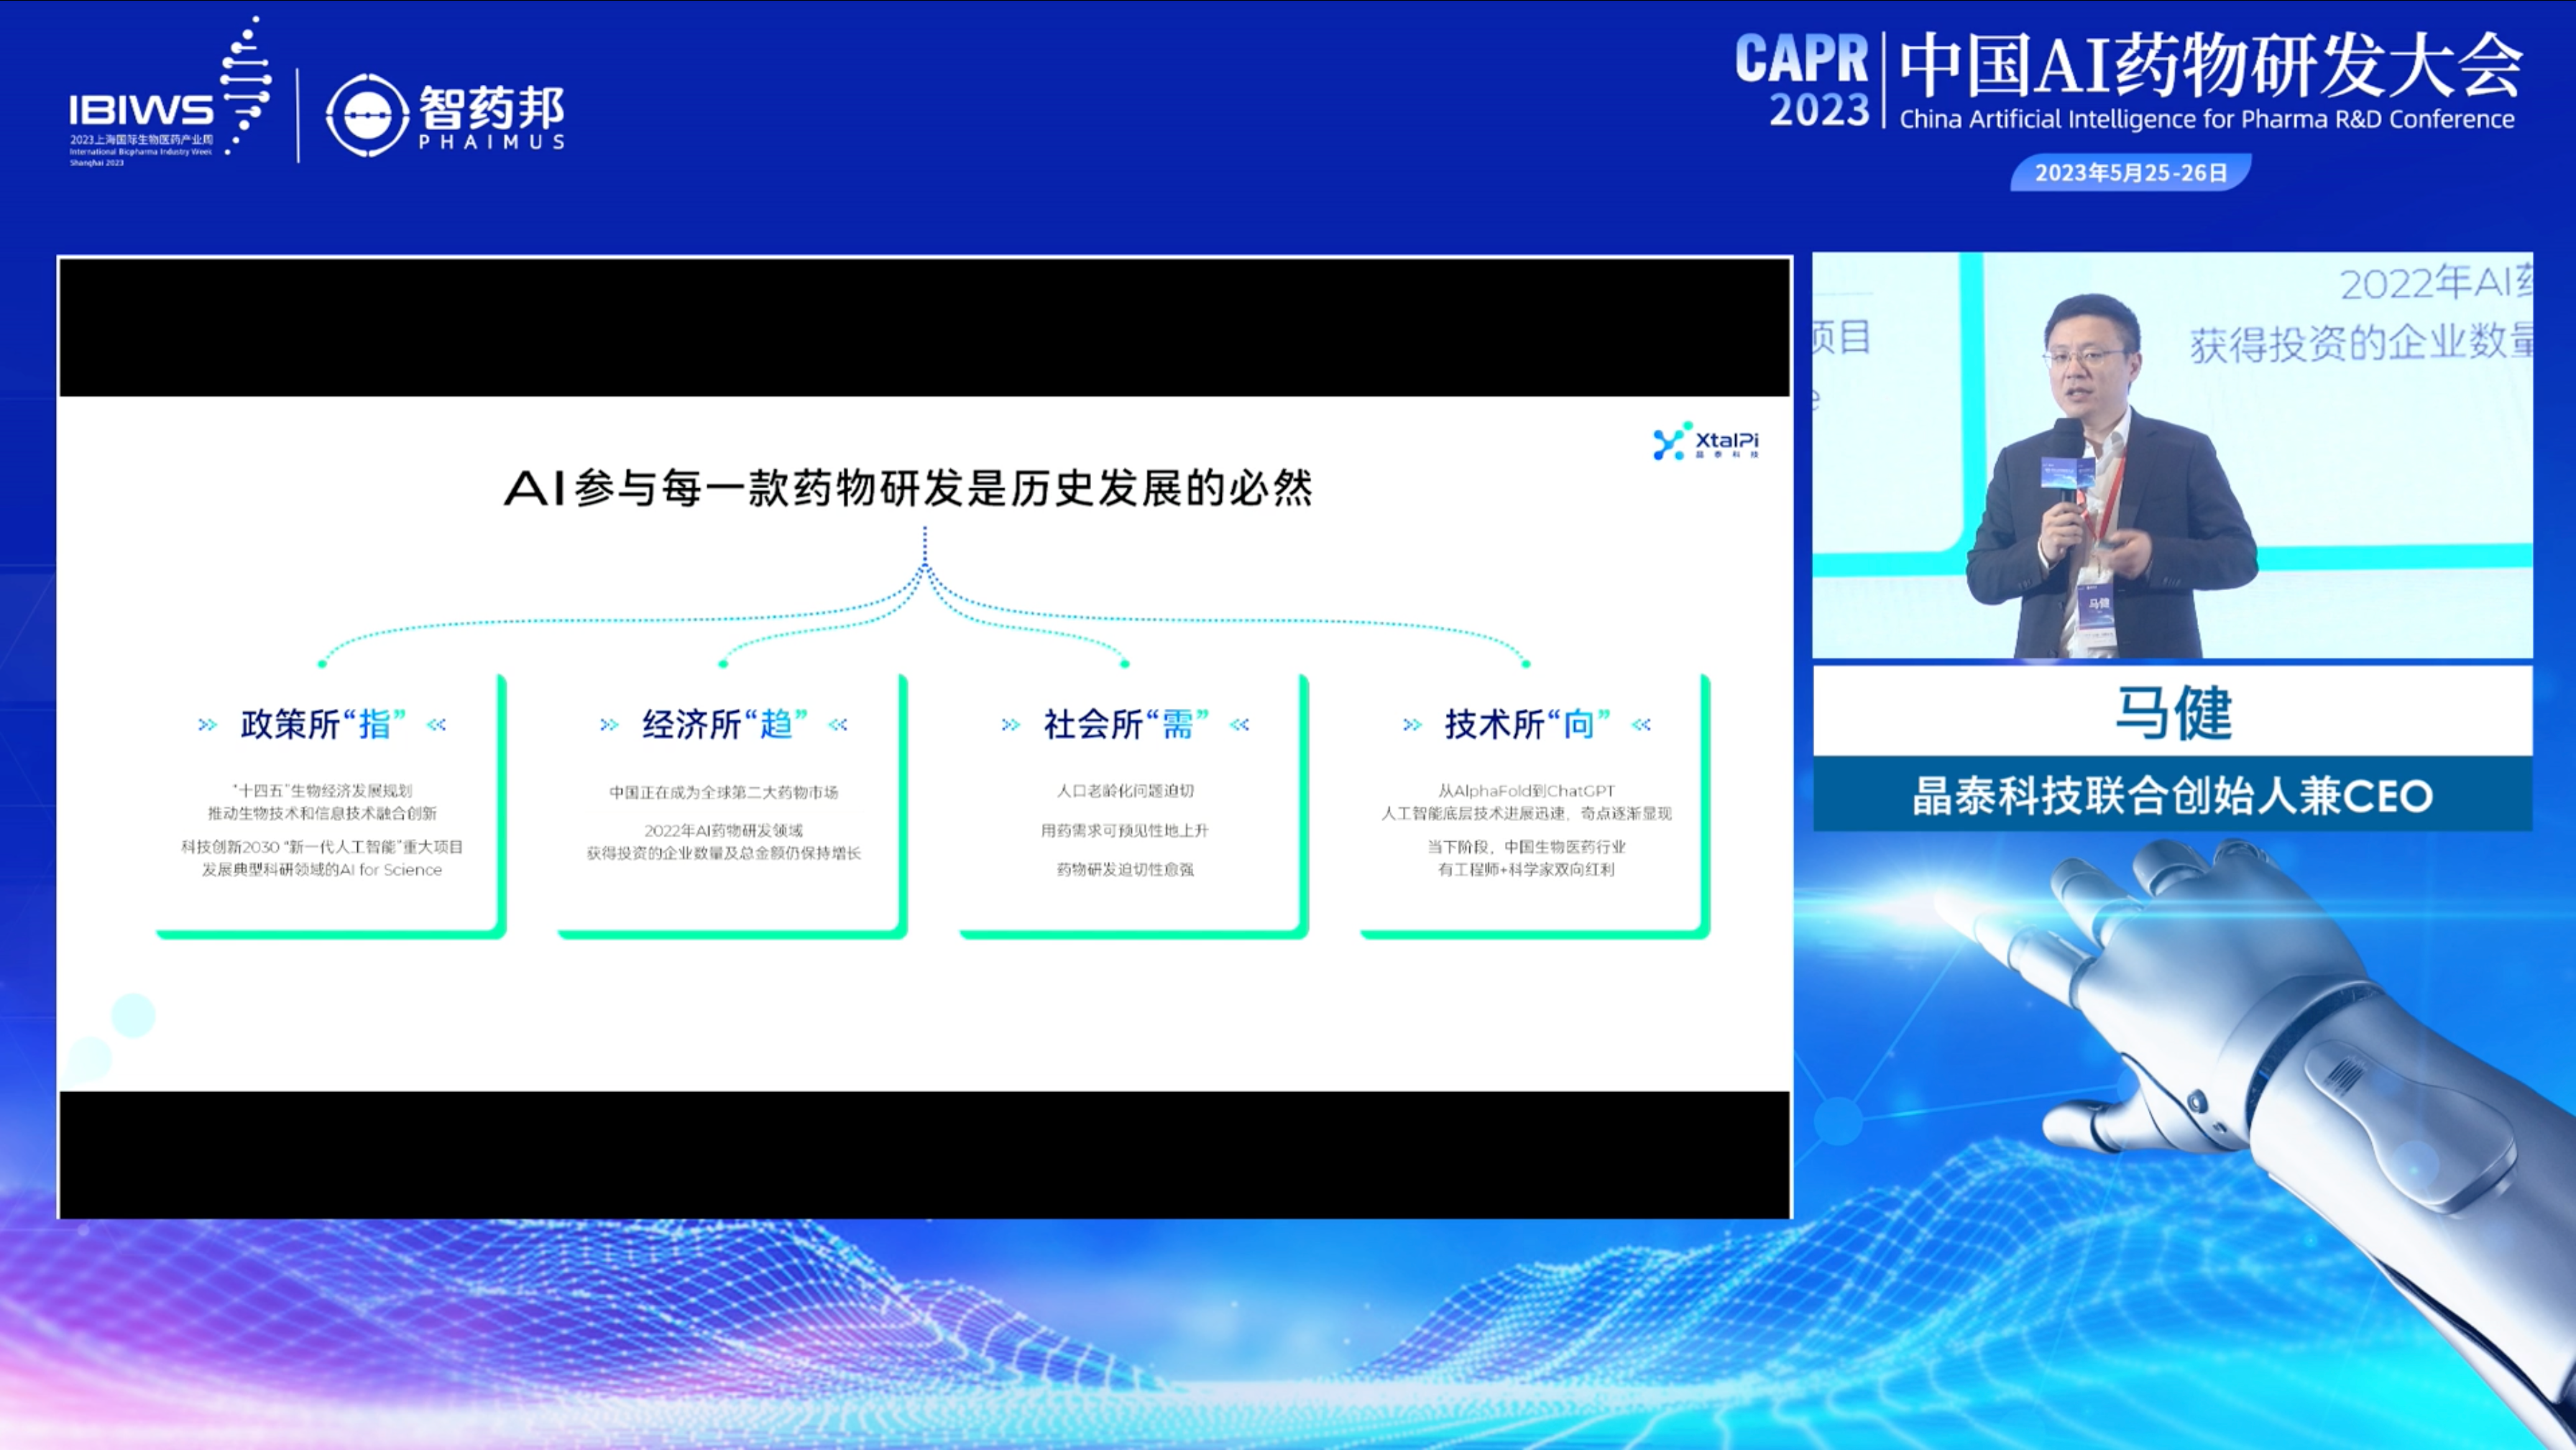Click the line 发展典型科研领域的AI for Science
The image size is (2576, 1450).
(x=322, y=870)
